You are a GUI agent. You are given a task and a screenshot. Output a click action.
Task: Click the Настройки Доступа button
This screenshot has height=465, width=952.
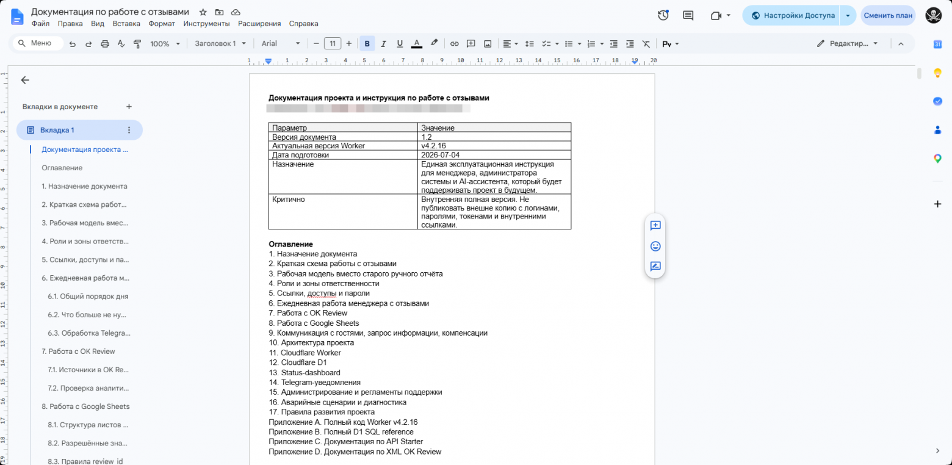click(x=792, y=16)
